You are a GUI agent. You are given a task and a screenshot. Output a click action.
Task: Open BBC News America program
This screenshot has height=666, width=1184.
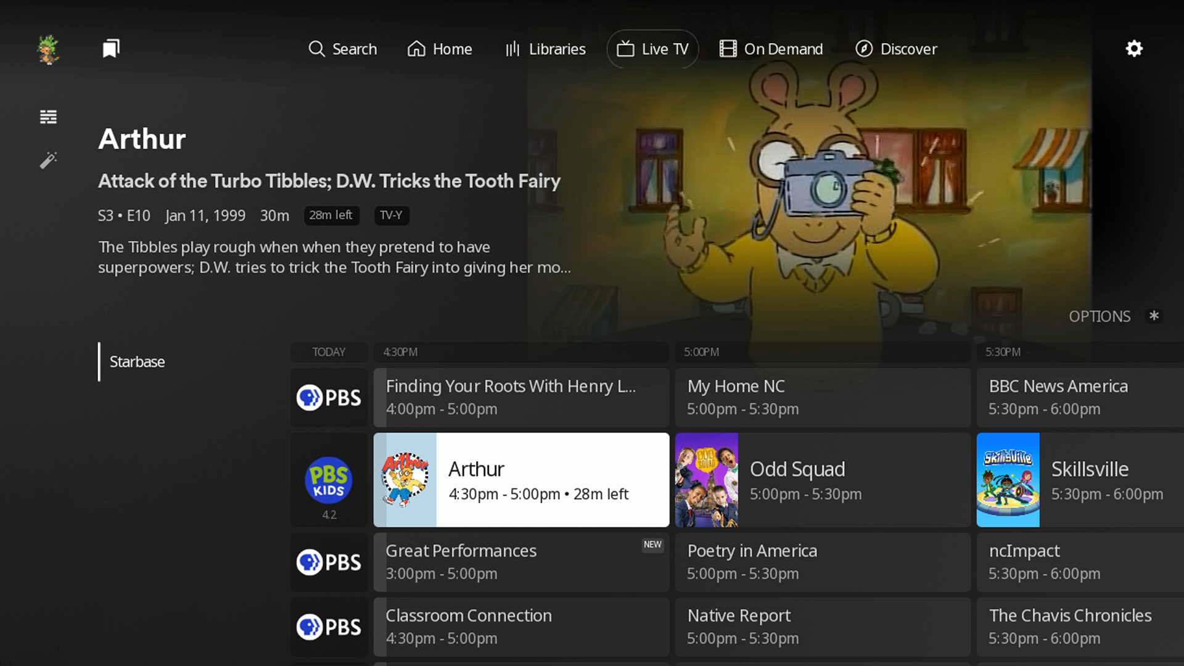[x=1080, y=398]
